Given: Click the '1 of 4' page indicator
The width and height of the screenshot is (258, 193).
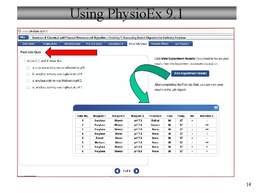Looking at the screenshot, I should pyautogui.click(x=127, y=171).
